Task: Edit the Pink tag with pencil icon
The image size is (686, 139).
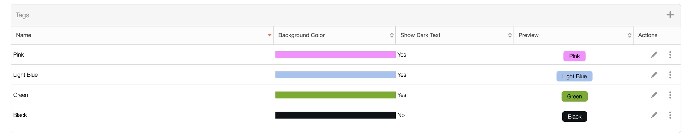Action: coord(654,55)
